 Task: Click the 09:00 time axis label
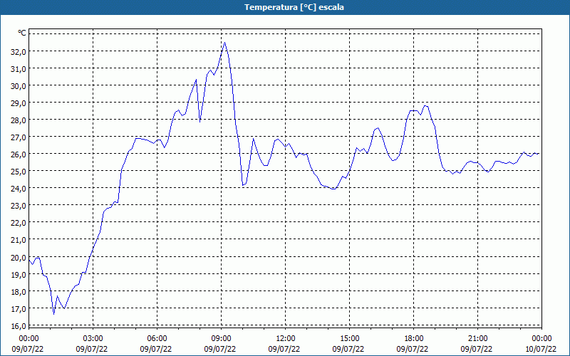click(221, 339)
